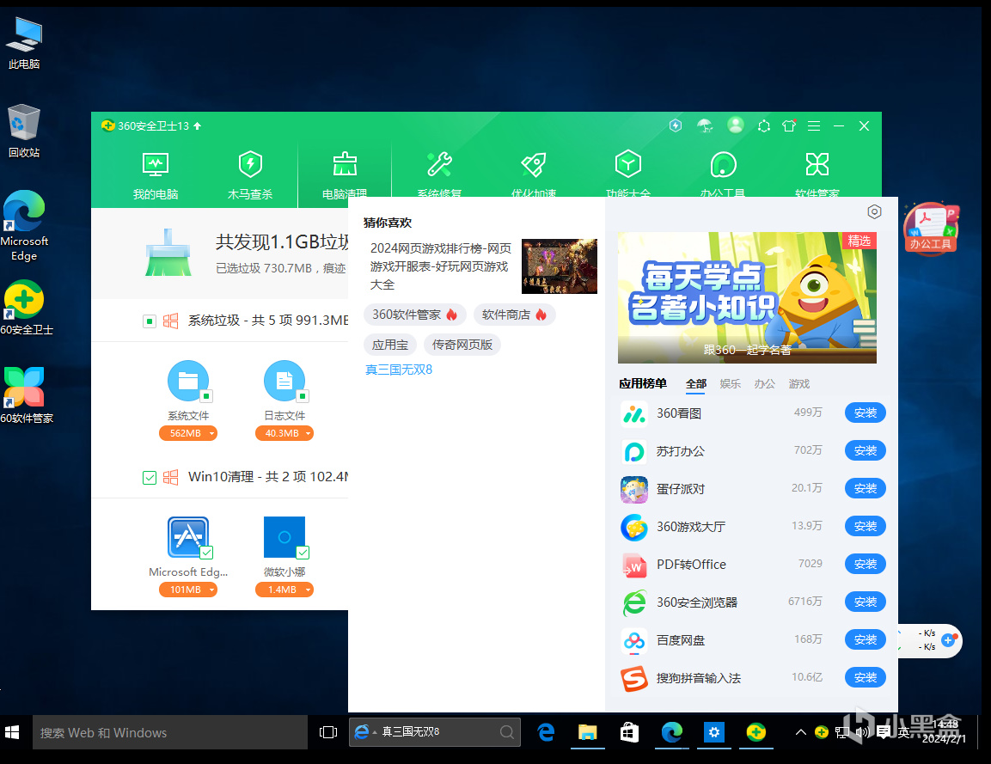Screen dimensions: 991x764
Task: Click the 搜狗拼音输入法 app icon
Action: (634, 679)
